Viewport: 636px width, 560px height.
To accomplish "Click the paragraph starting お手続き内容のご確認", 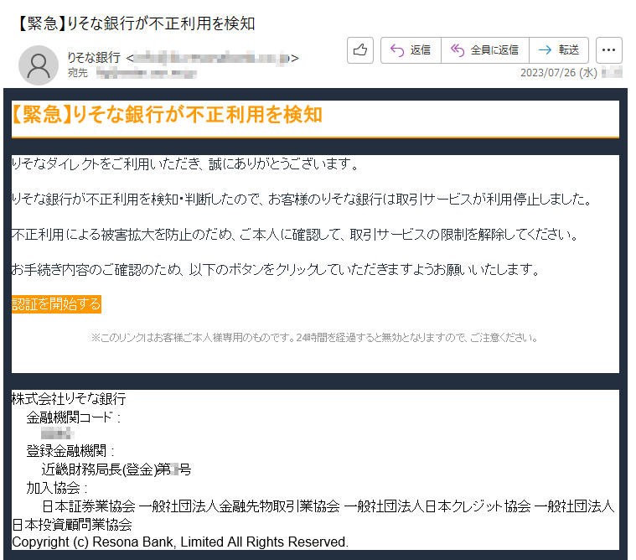I will (276, 269).
